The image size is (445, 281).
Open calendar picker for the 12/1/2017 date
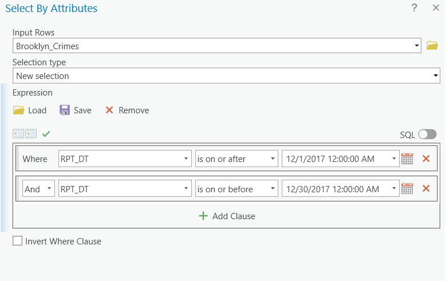click(407, 159)
